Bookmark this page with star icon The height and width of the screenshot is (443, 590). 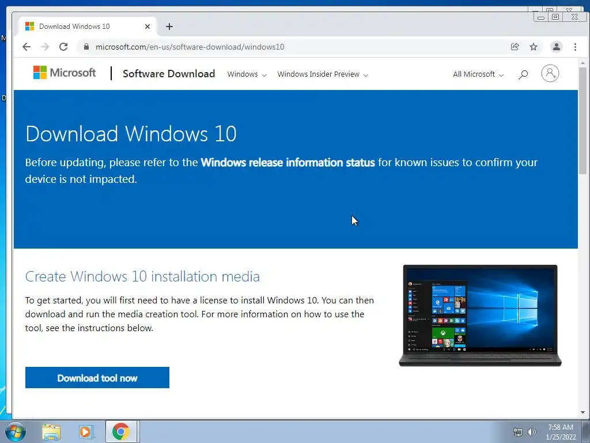[x=533, y=47]
